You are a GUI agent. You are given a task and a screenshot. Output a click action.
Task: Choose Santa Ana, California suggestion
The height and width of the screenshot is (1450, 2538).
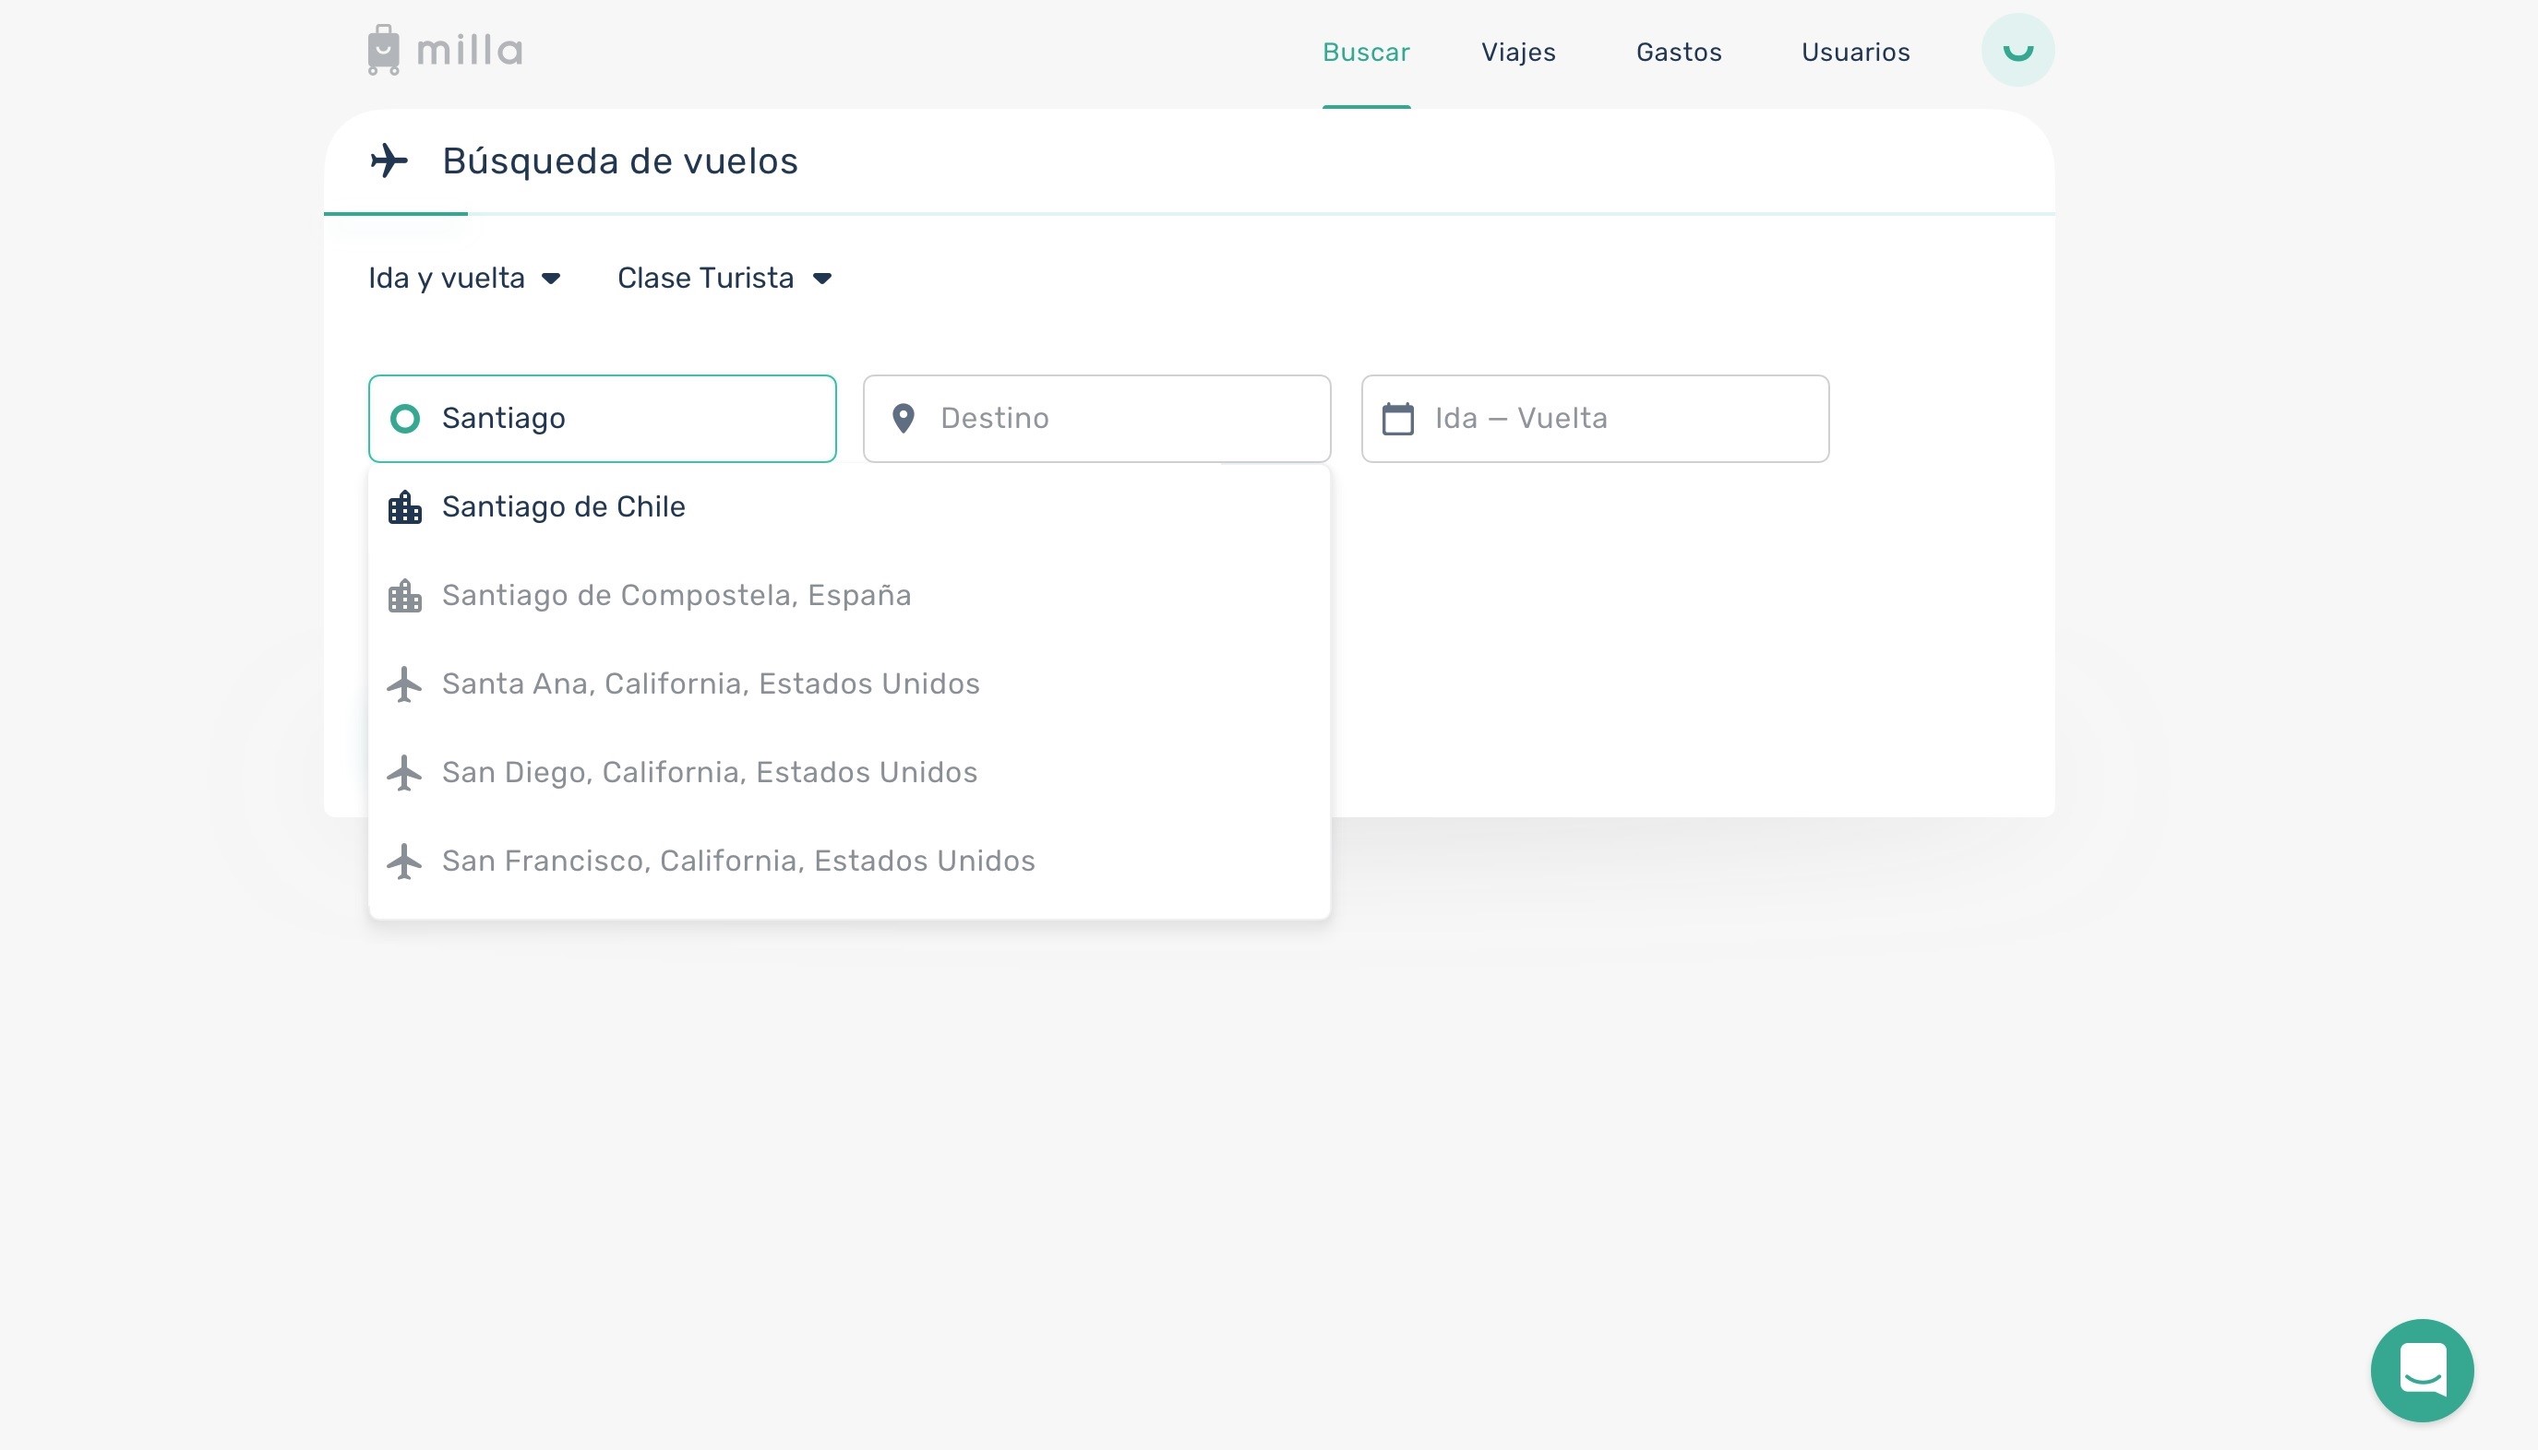tap(710, 684)
